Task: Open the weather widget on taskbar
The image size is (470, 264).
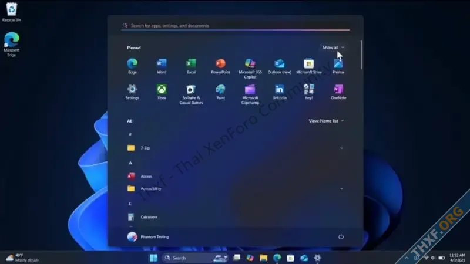Action: (22, 258)
